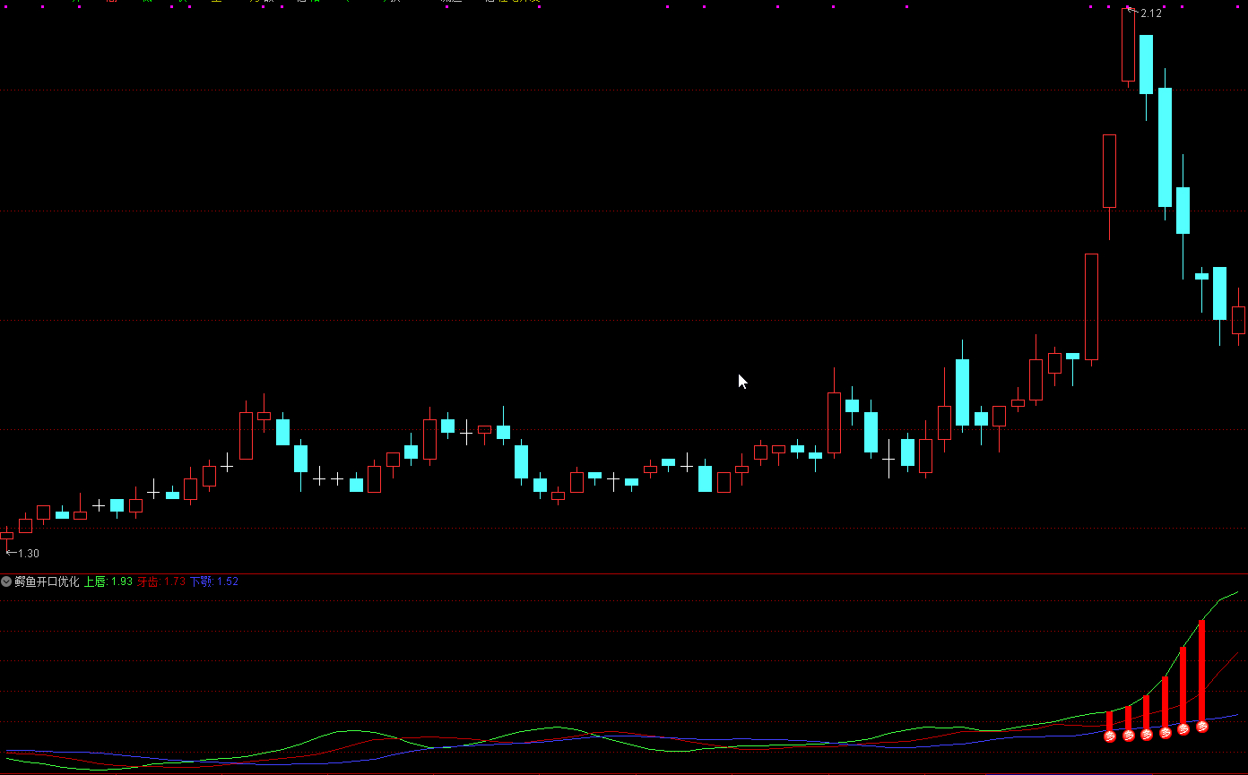This screenshot has height=775, width=1248.
Task: Click the shortest red indicator bar
Action: [1110, 720]
